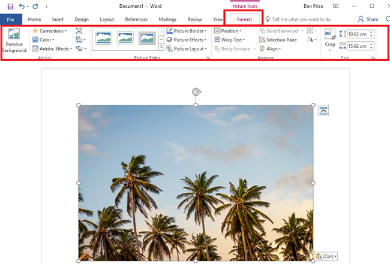Select the first picture style thumbnail

point(104,39)
